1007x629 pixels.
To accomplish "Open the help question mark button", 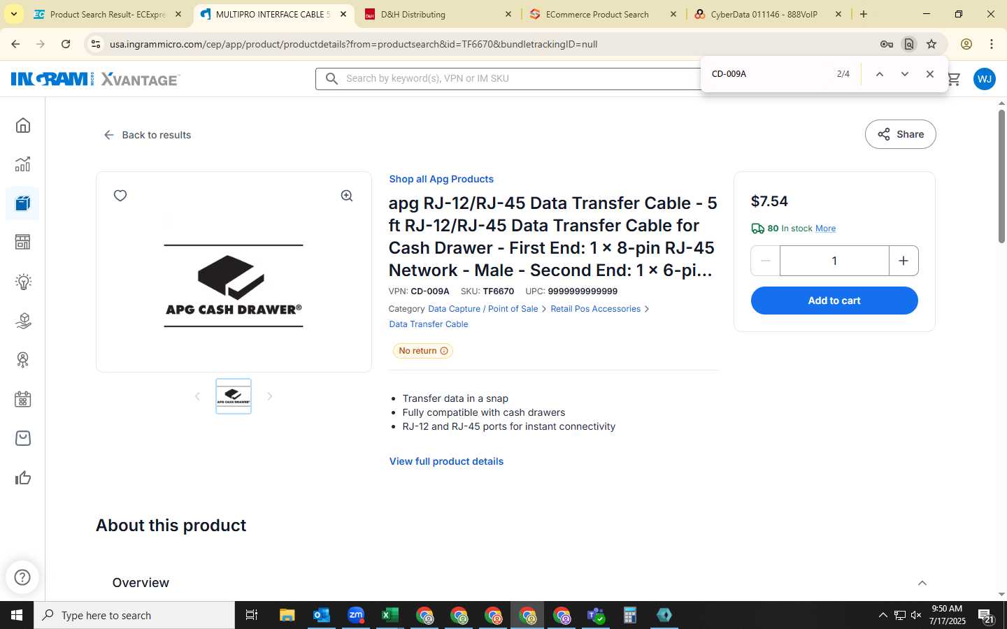I will (x=22, y=577).
